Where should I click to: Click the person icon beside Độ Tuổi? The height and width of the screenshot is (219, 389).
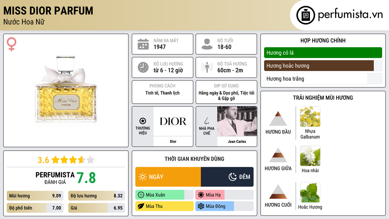click(x=207, y=44)
